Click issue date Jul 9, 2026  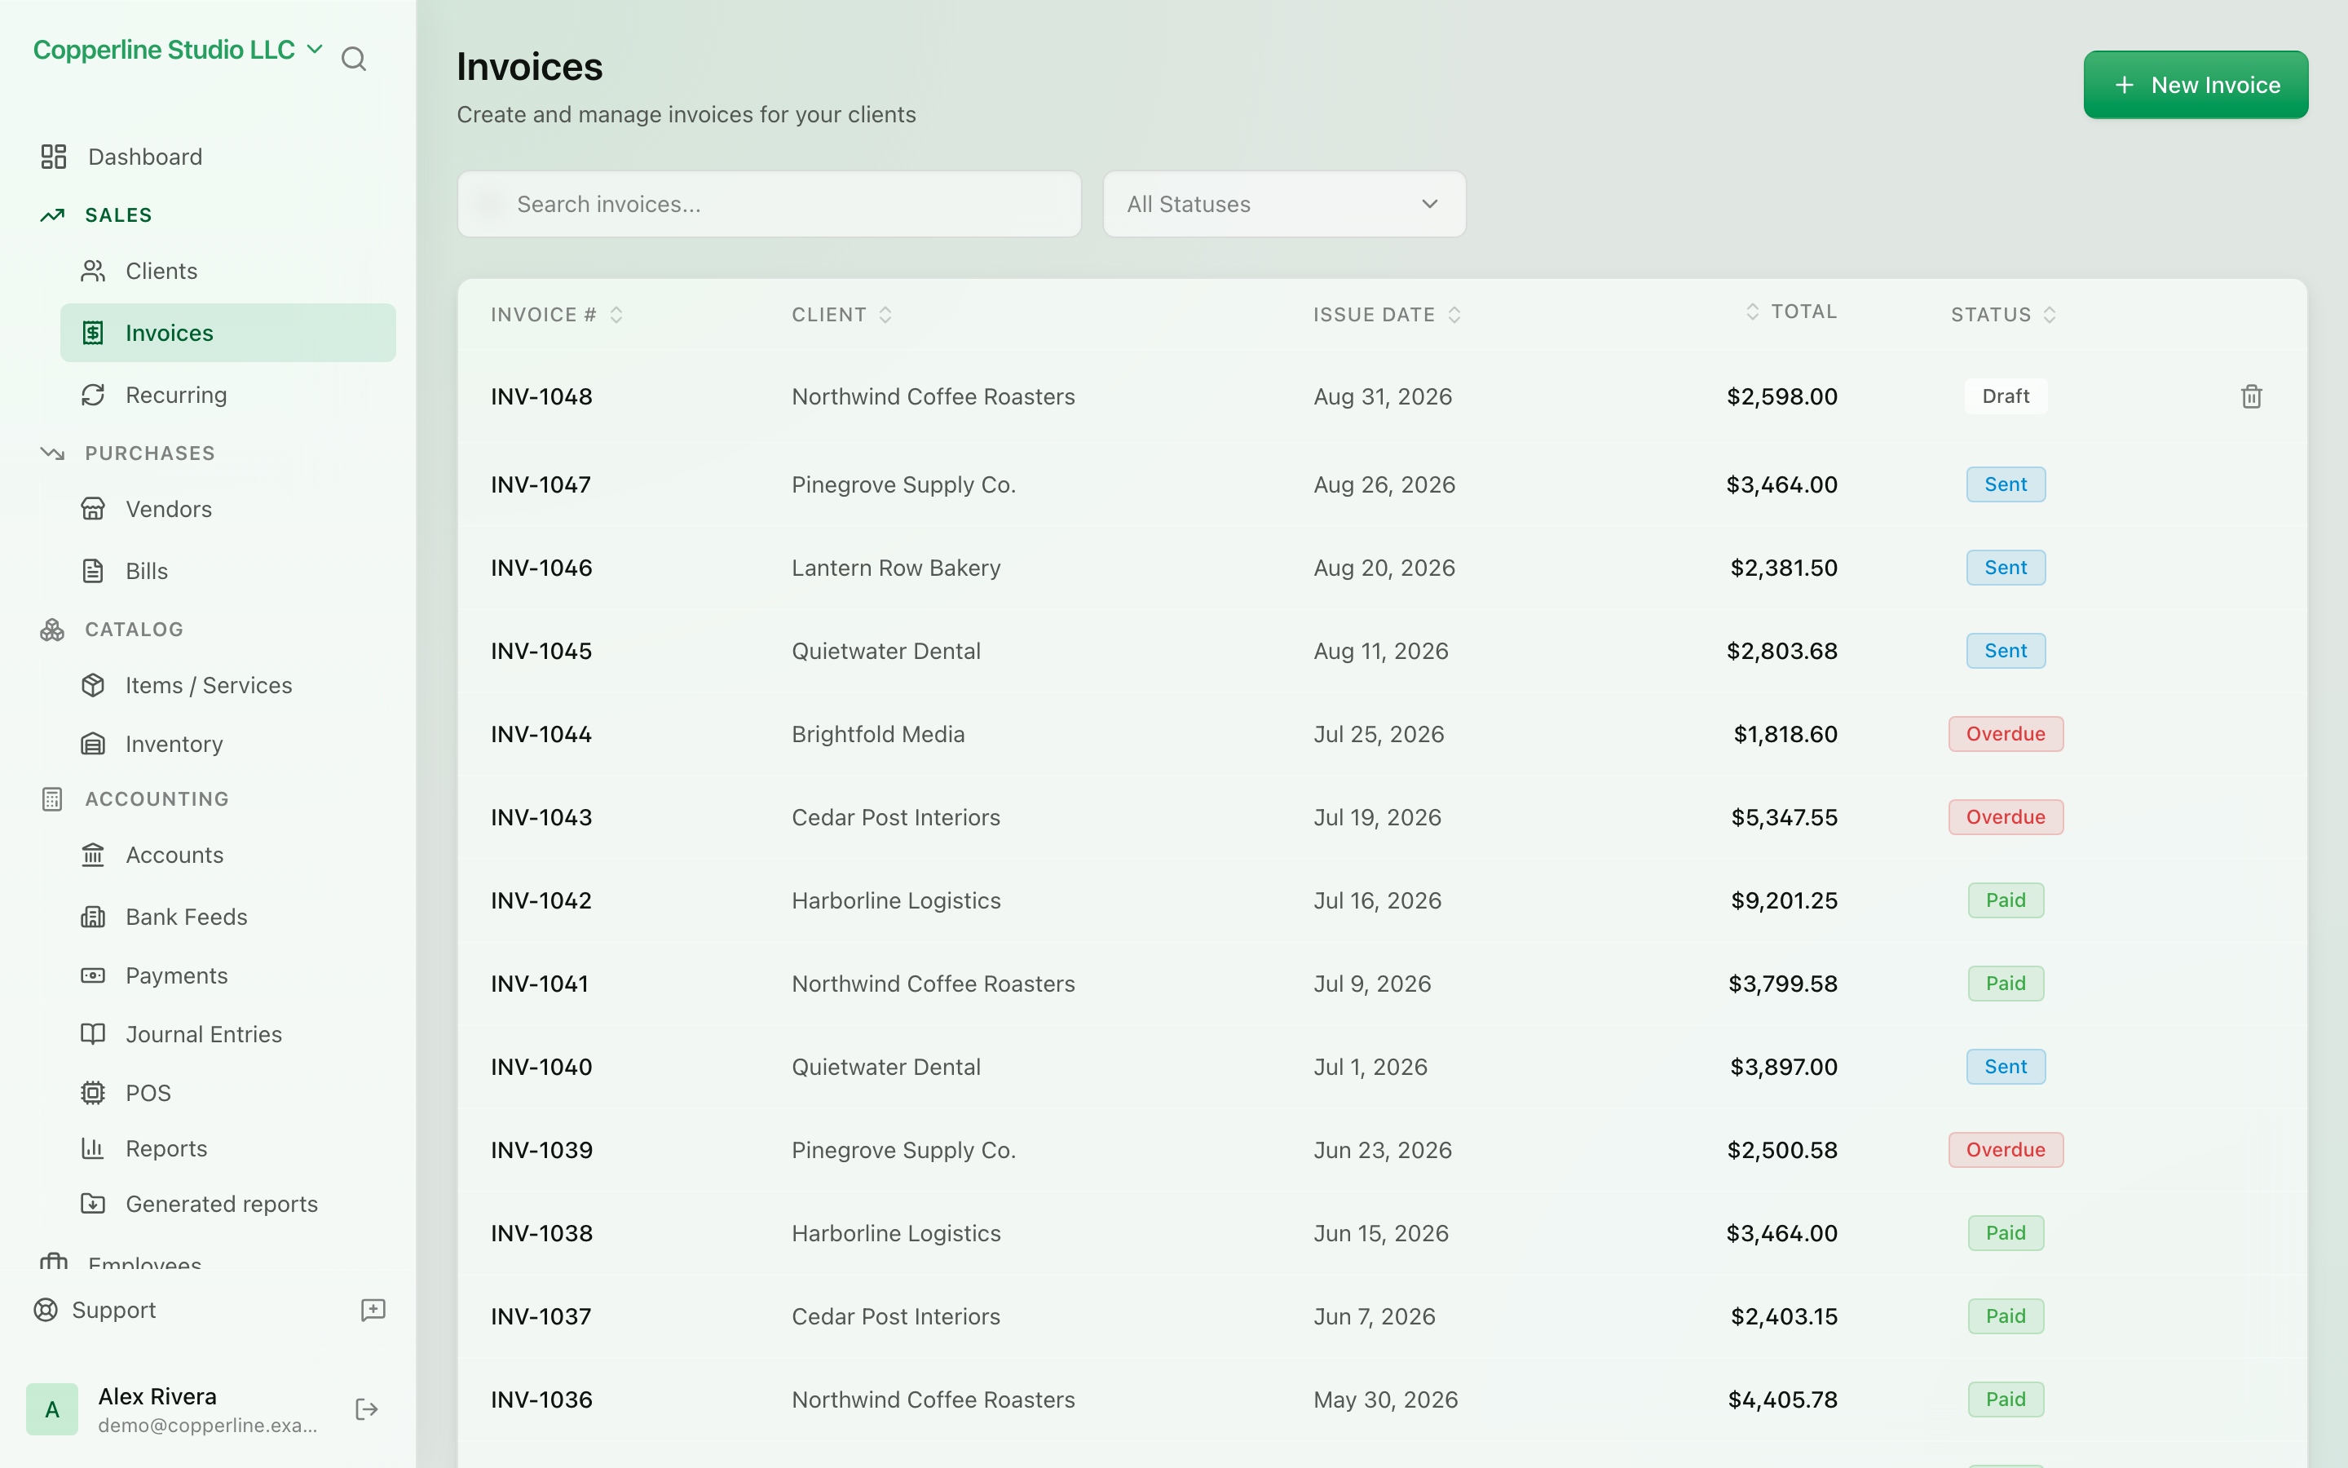click(x=1372, y=984)
